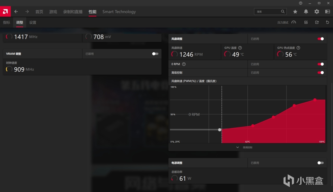Click the 1246 RPM fan speed value

(191, 54)
